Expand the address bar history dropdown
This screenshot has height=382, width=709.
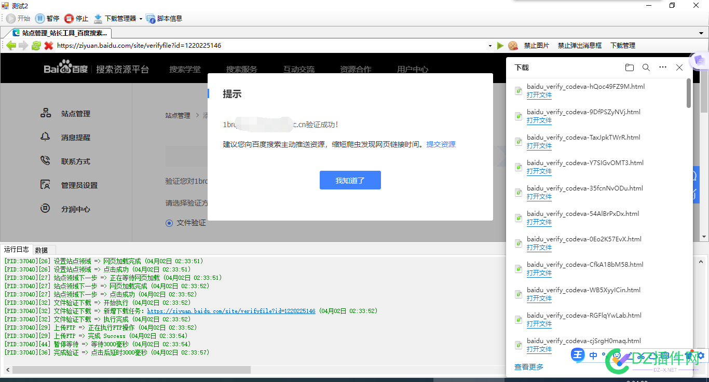490,46
